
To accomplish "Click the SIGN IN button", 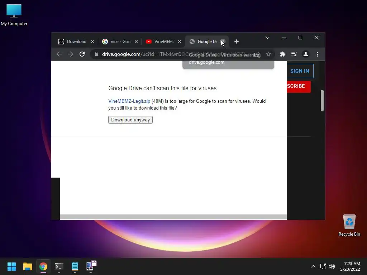I will tap(300, 71).
